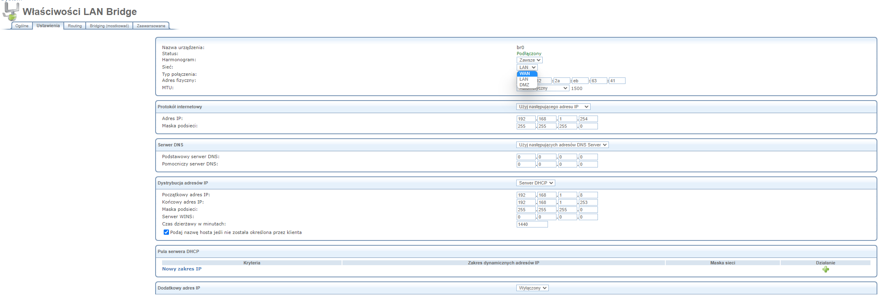Image resolution: width=879 pixels, height=296 pixels.
Task: Click Serwer WINS first octet field
Action: coord(526,217)
